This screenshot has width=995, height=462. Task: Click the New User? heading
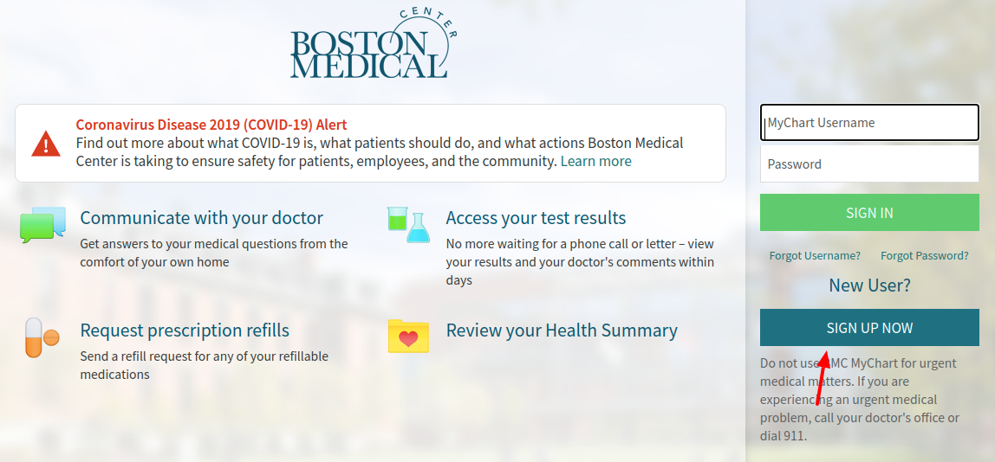pyautogui.click(x=869, y=286)
